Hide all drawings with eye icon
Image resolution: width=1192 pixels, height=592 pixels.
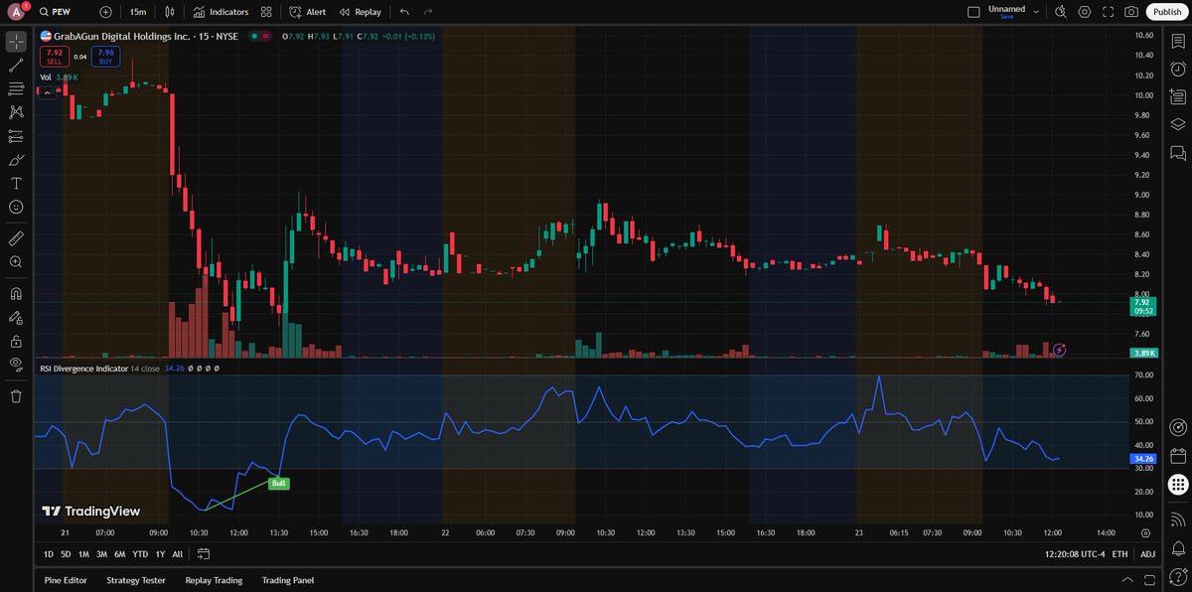[16, 365]
